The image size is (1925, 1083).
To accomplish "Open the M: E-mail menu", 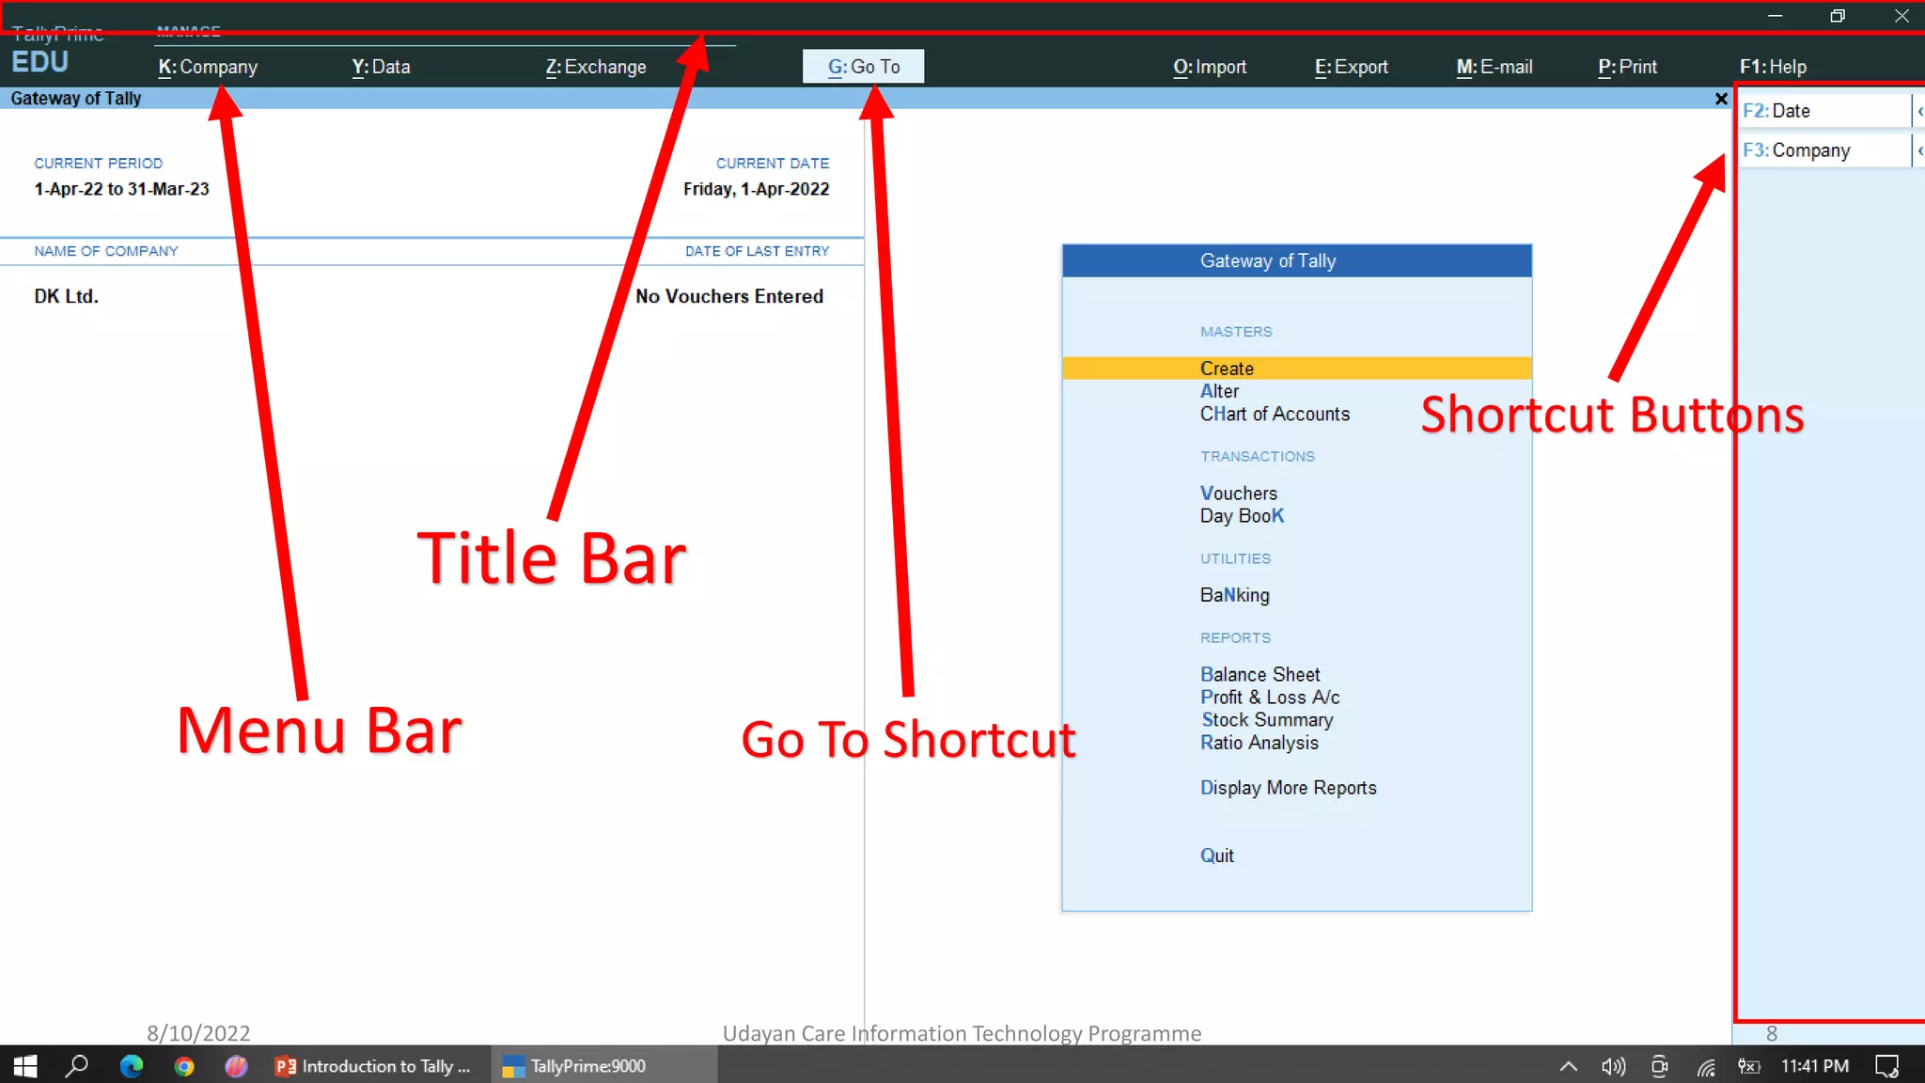I will click(x=1495, y=67).
